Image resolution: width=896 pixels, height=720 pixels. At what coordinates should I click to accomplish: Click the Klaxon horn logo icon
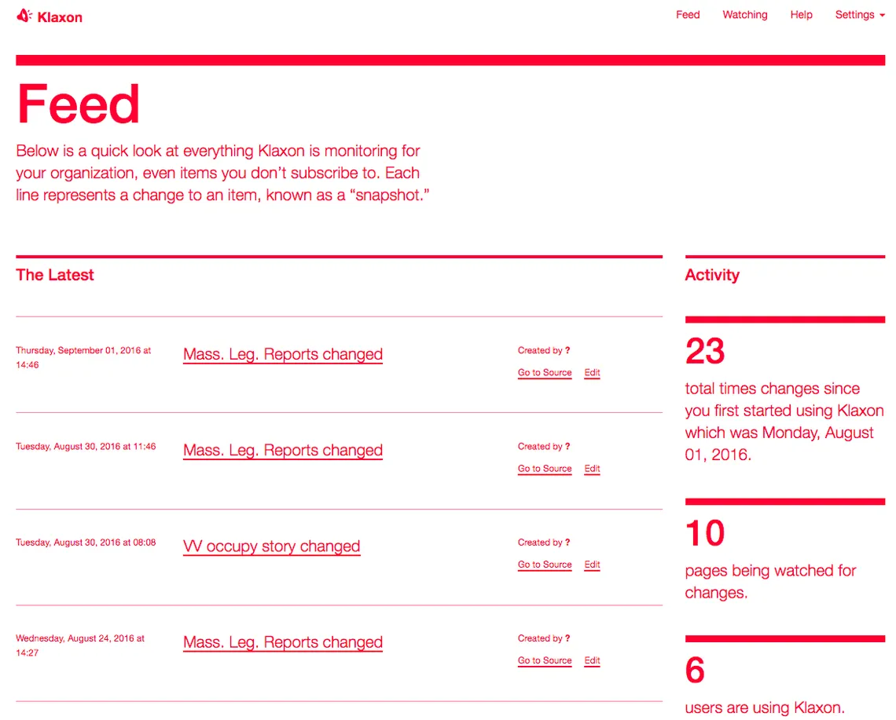pyautogui.click(x=24, y=16)
